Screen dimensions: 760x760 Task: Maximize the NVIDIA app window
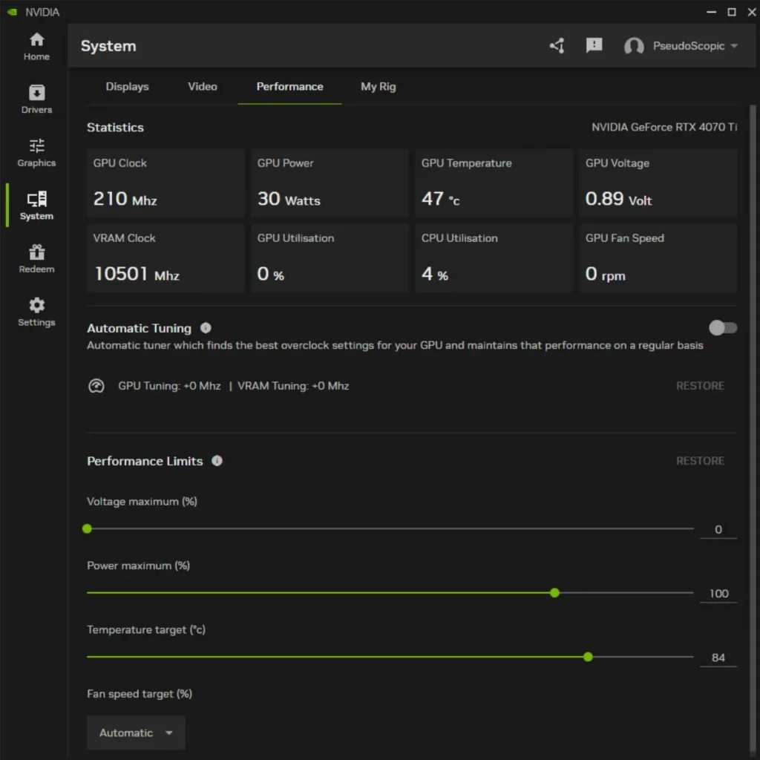pos(732,12)
